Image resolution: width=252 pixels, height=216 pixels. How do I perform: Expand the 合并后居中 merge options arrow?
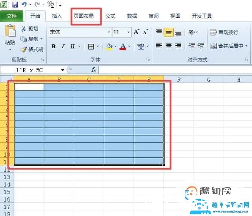click(x=246, y=46)
